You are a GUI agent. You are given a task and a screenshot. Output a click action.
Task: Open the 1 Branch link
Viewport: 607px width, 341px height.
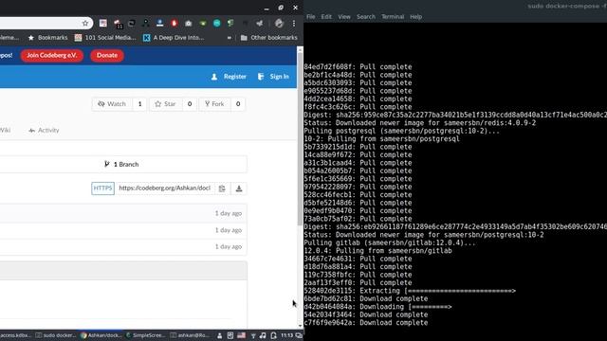121,164
